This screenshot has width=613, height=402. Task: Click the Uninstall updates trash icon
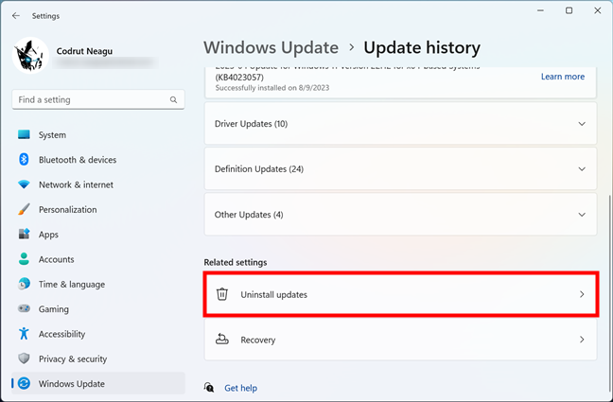coord(222,294)
